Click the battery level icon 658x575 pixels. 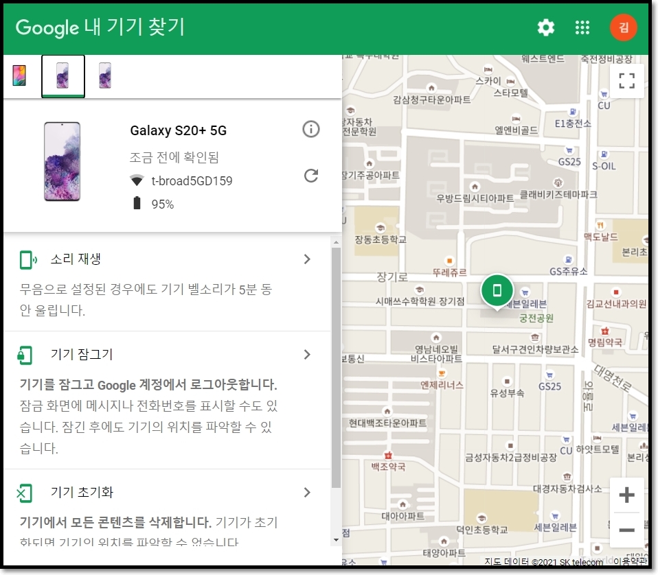coord(137,203)
